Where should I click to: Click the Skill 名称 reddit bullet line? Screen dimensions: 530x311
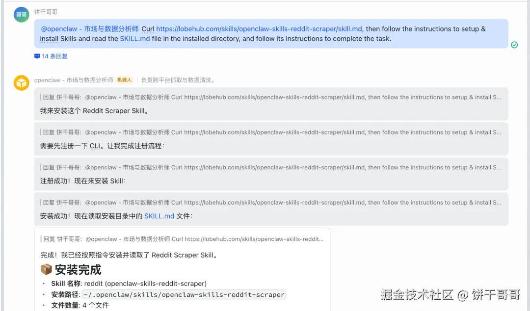click(x=129, y=284)
